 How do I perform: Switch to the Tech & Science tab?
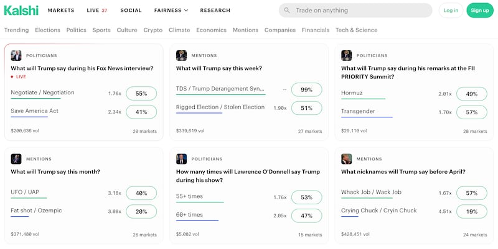pos(356,30)
